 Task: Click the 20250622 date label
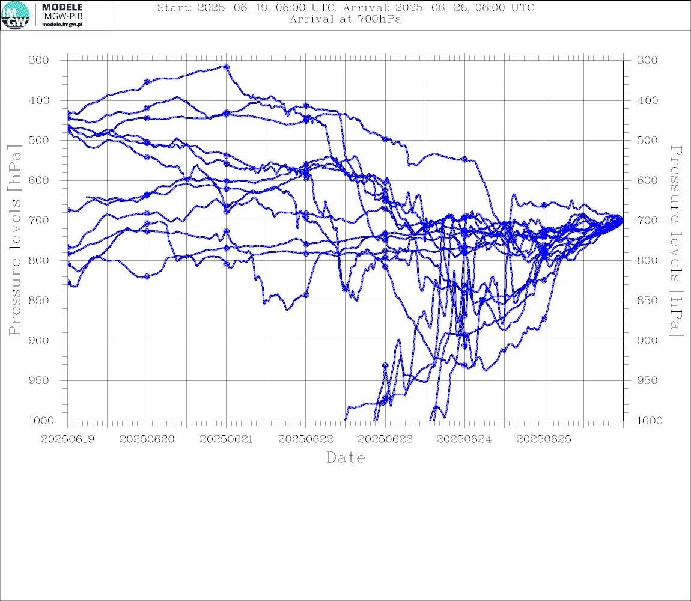pos(305,439)
